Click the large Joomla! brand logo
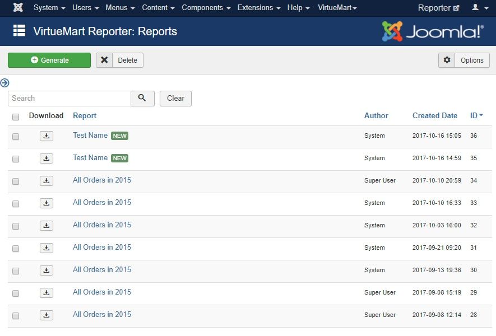 433,31
